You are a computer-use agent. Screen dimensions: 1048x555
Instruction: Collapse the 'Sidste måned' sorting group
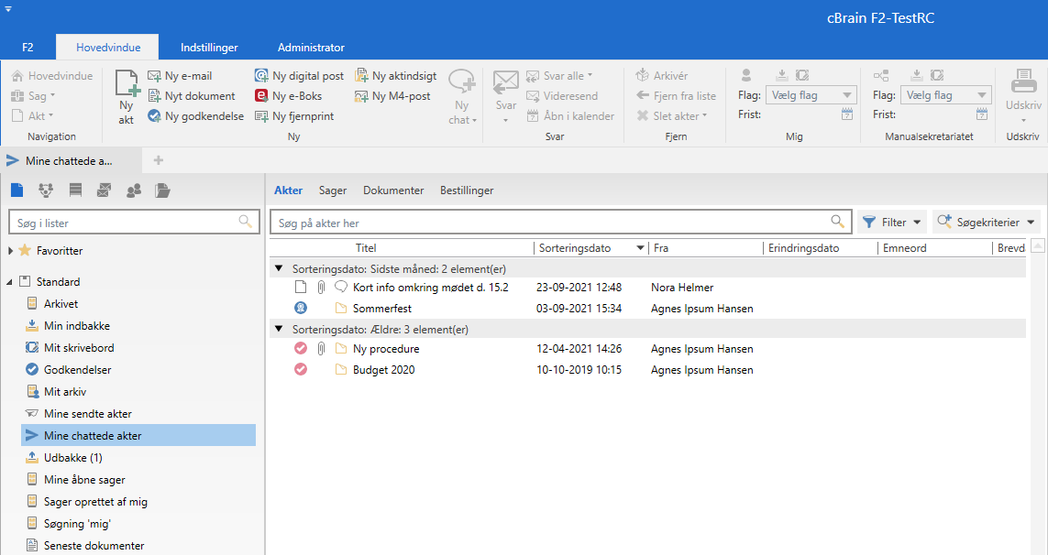tap(279, 269)
